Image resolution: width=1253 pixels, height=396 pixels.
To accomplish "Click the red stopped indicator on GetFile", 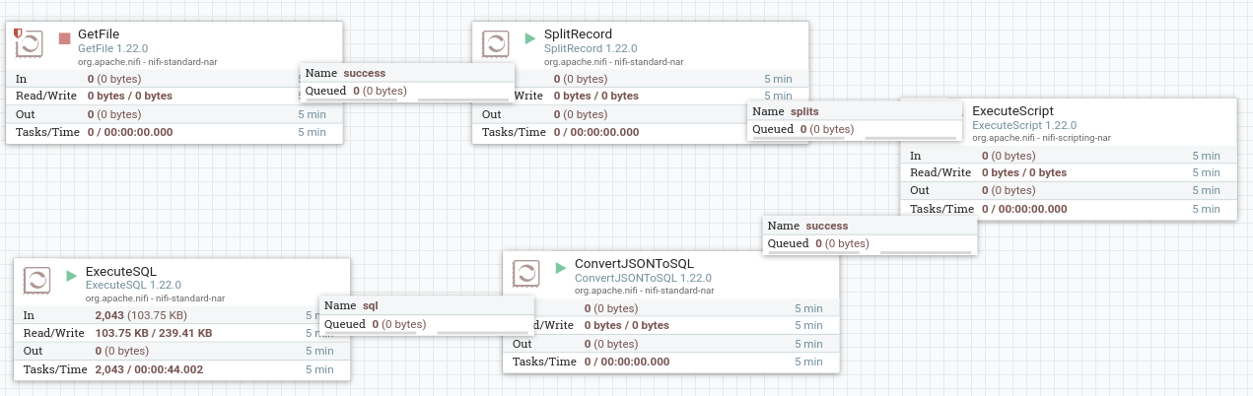I will (x=64, y=38).
